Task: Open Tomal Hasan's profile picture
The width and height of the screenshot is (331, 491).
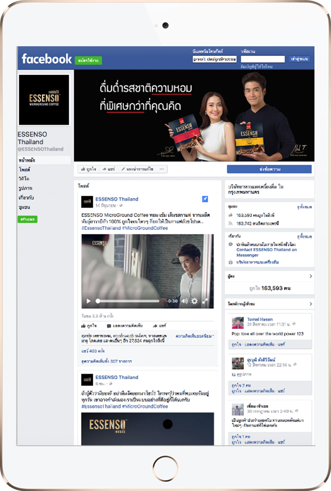Action: [237, 323]
